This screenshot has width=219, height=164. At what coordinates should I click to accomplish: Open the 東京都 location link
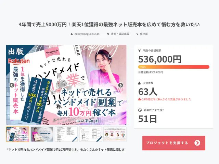tap(144, 34)
